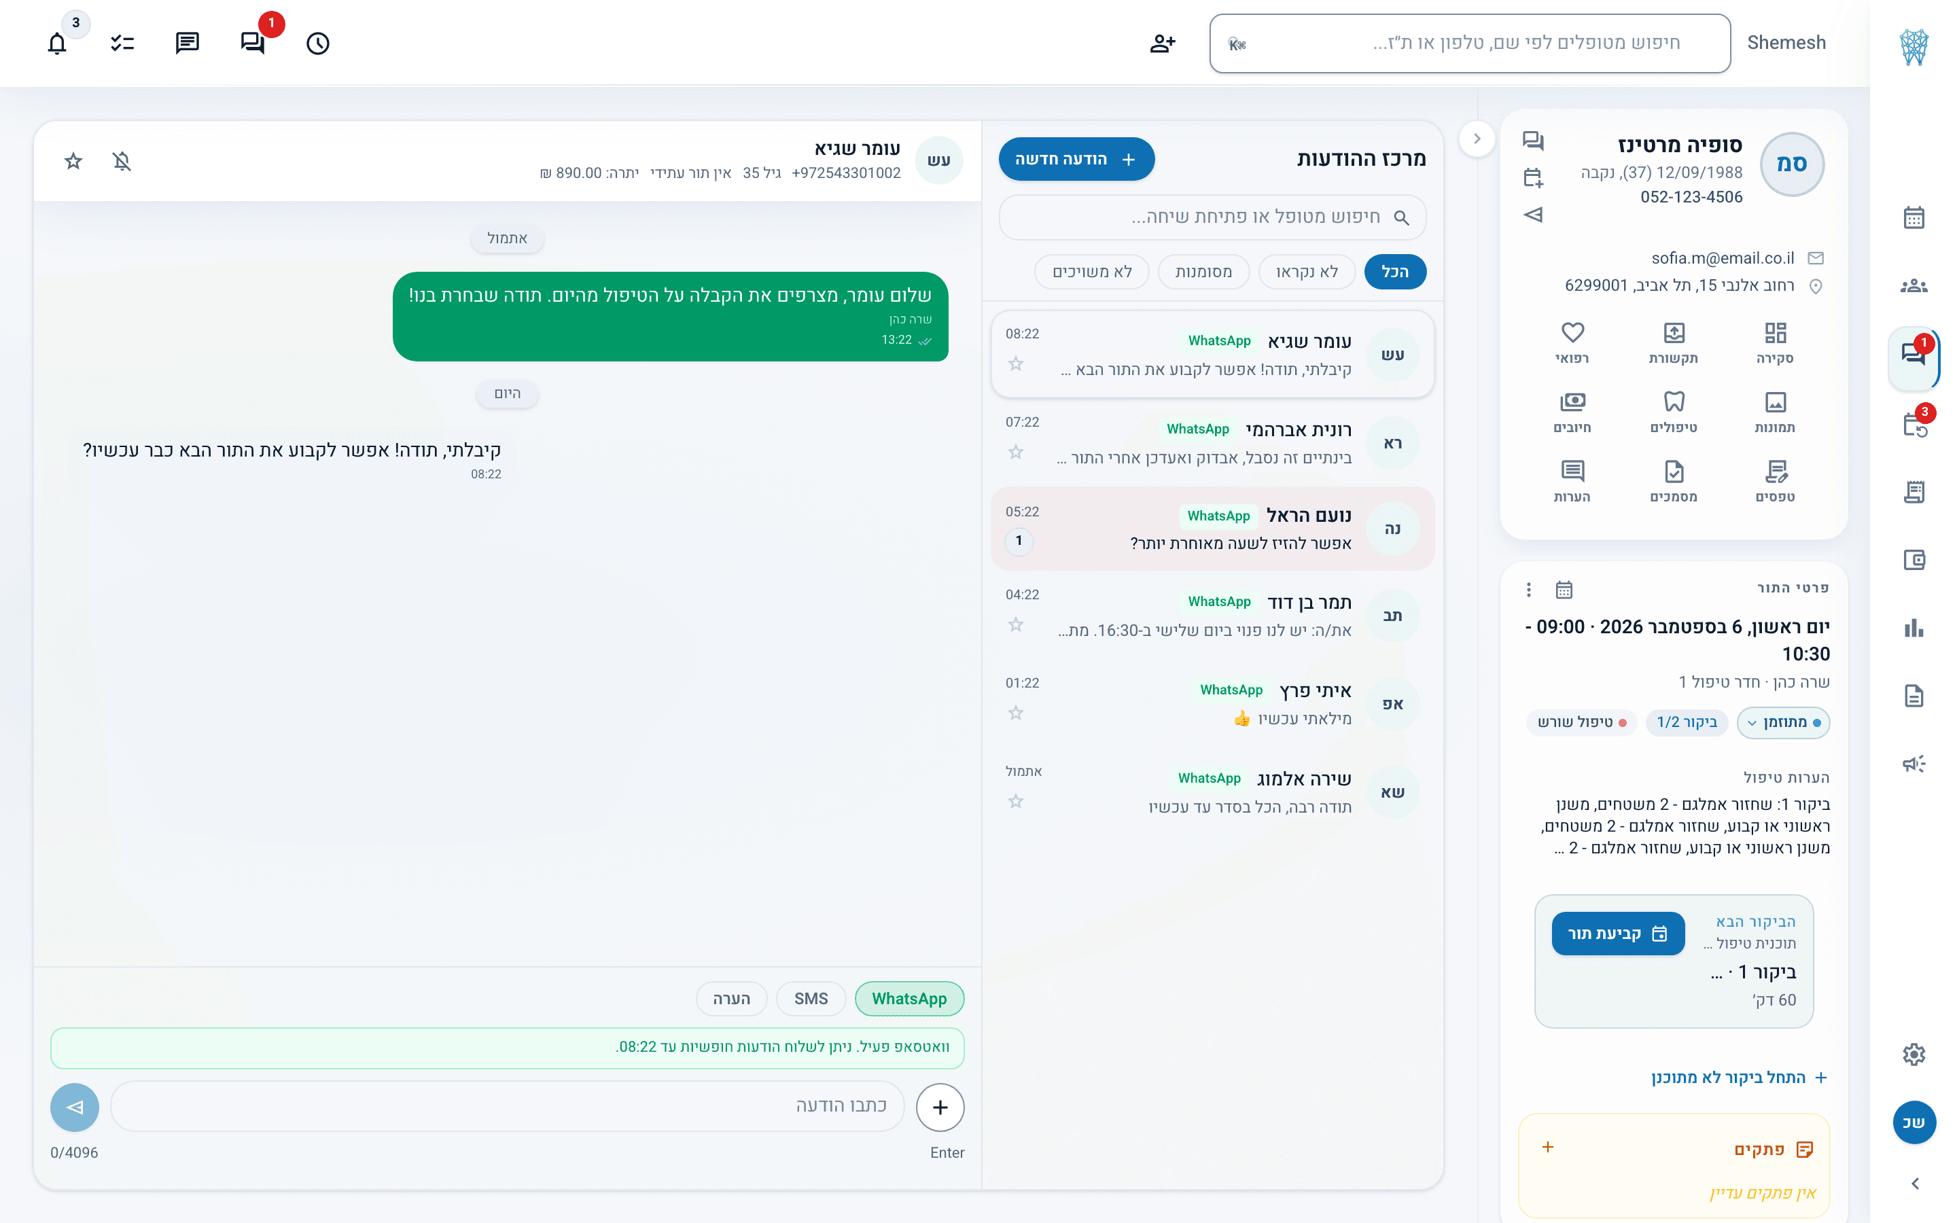
Task: Open the טפסים forms tile
Action: click(1775, 481)
